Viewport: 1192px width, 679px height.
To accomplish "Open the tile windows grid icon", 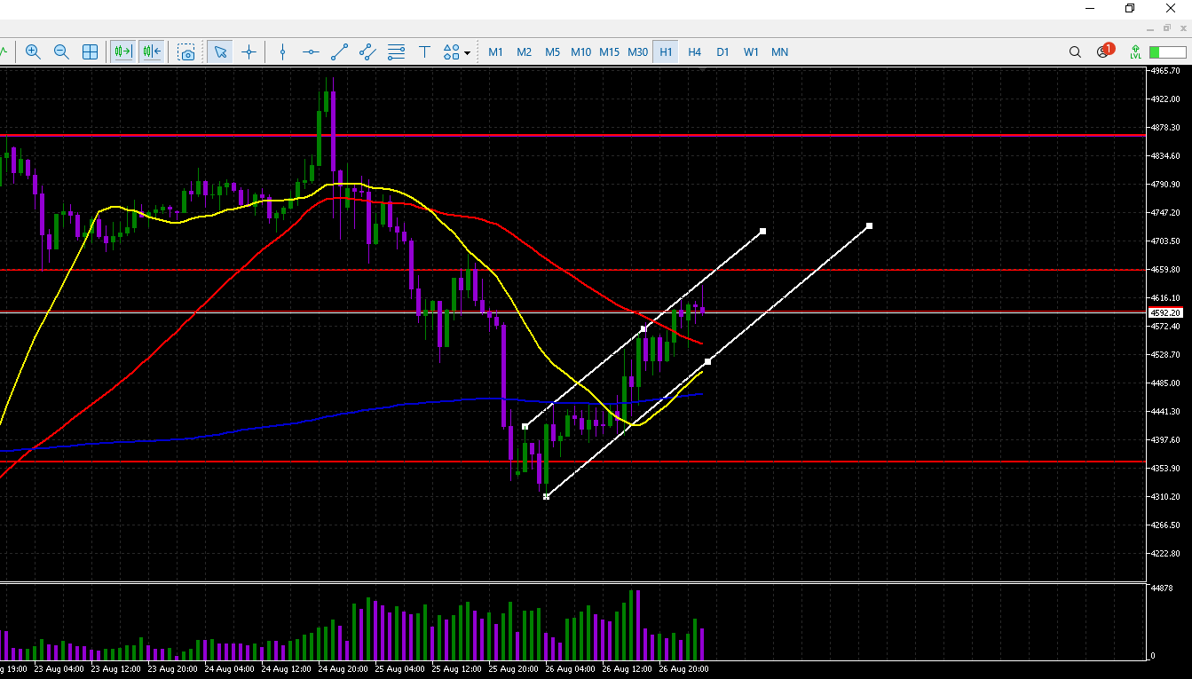I will tap(90, 52).
